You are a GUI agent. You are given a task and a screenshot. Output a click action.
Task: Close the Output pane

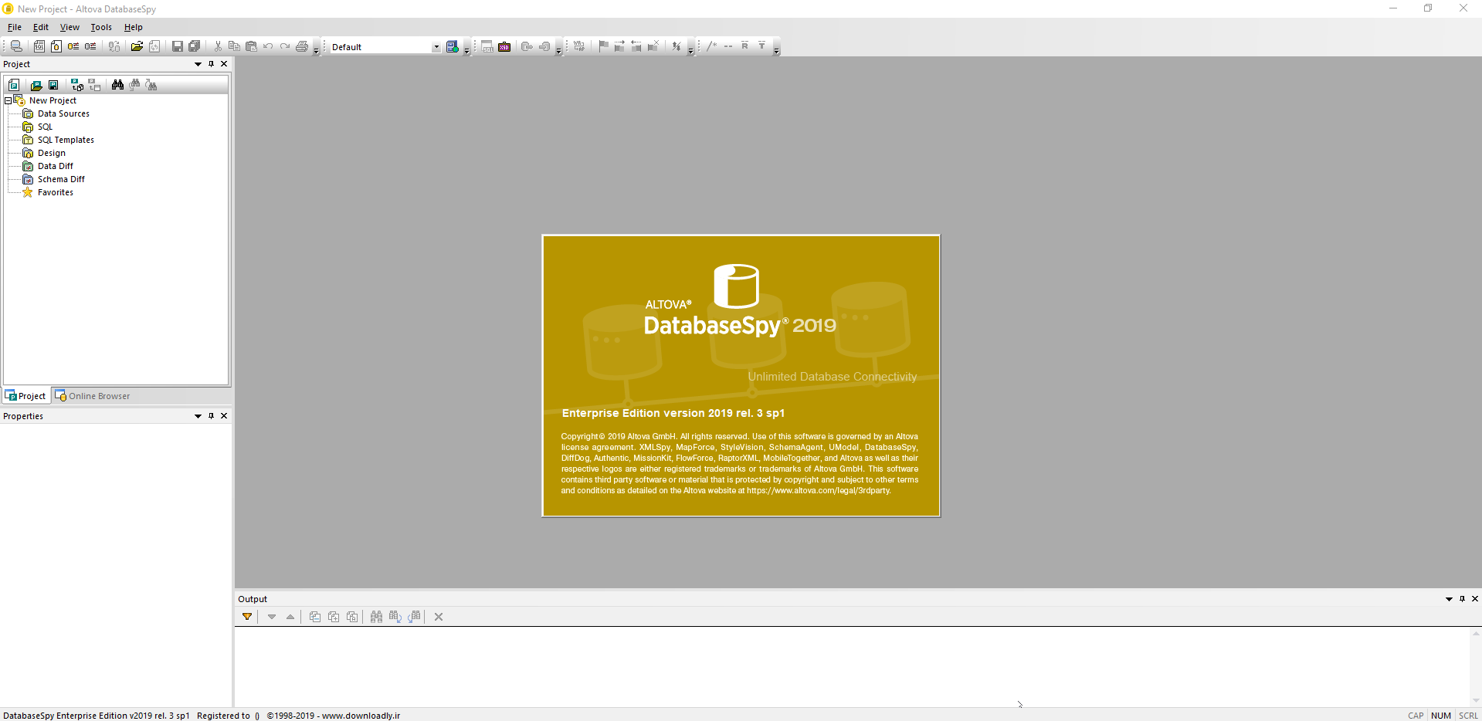[x=1475, y=599]
